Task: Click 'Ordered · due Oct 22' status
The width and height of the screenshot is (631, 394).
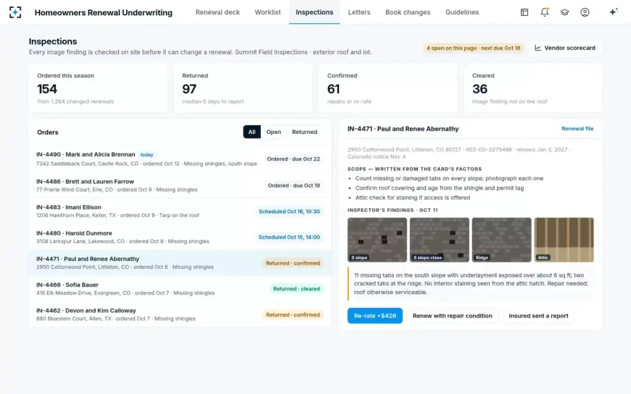Action: click(293, 159)
